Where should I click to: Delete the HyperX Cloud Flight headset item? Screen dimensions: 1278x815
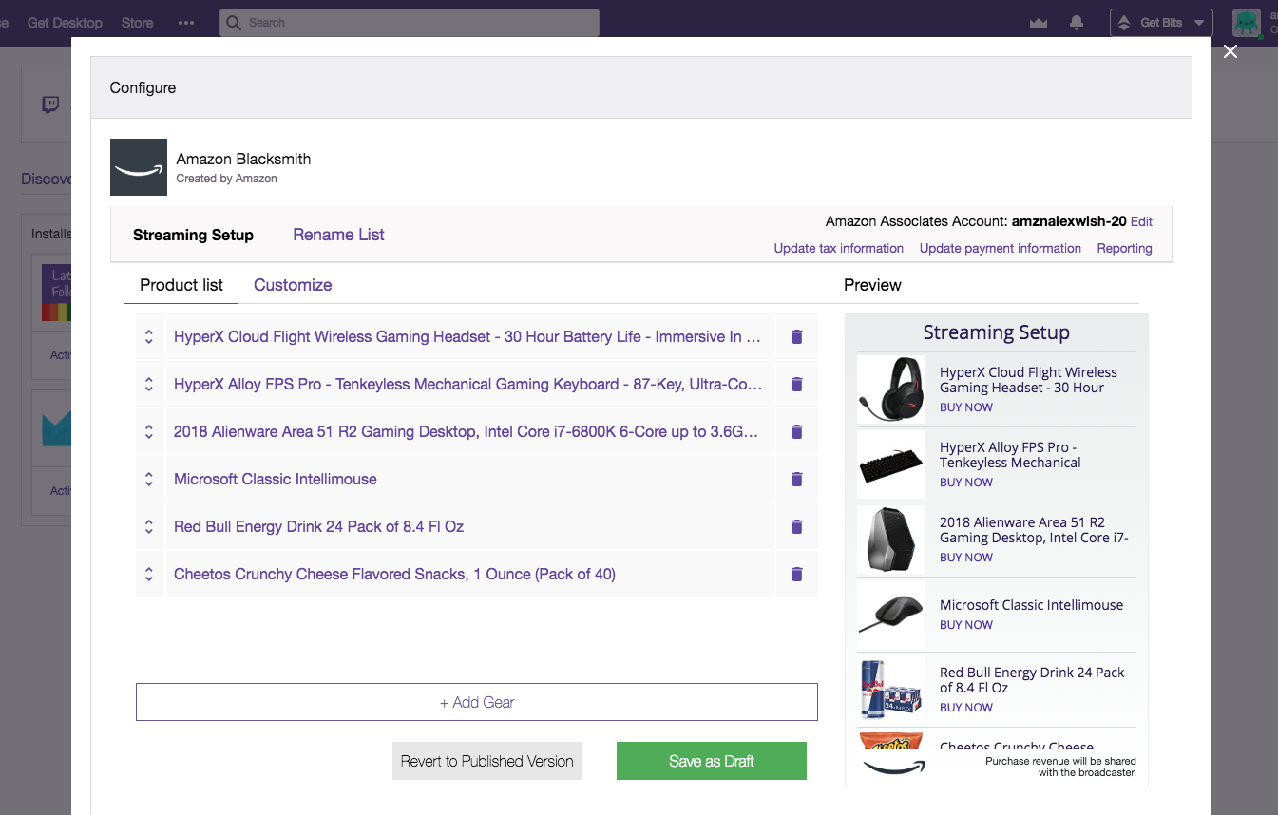796,337
